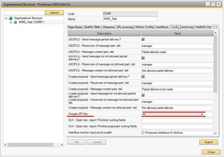The width and height of the screenshot is (224, 157).
Task: Go to the Archiving tab
Action: (x=187, y=27)
